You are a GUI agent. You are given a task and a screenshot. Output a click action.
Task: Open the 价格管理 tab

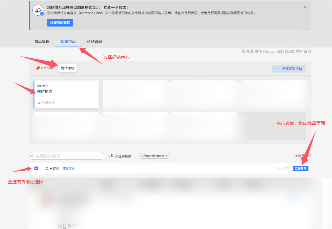pos(95,42)
